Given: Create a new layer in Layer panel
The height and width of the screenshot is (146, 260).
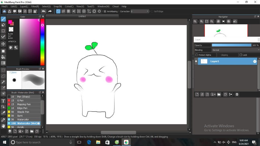Looking at the screenshot, I should (197, 94).
